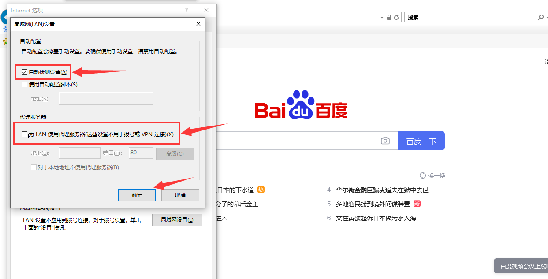
Task: Click the 换一换 refresh icon
Action: click(423, 175)
